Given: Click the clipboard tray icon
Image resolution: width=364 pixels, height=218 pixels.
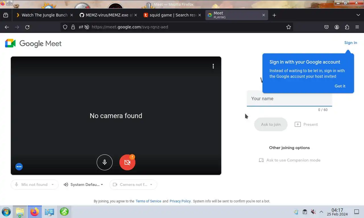Looking at the screenshot, I should [x=305, y=212].
